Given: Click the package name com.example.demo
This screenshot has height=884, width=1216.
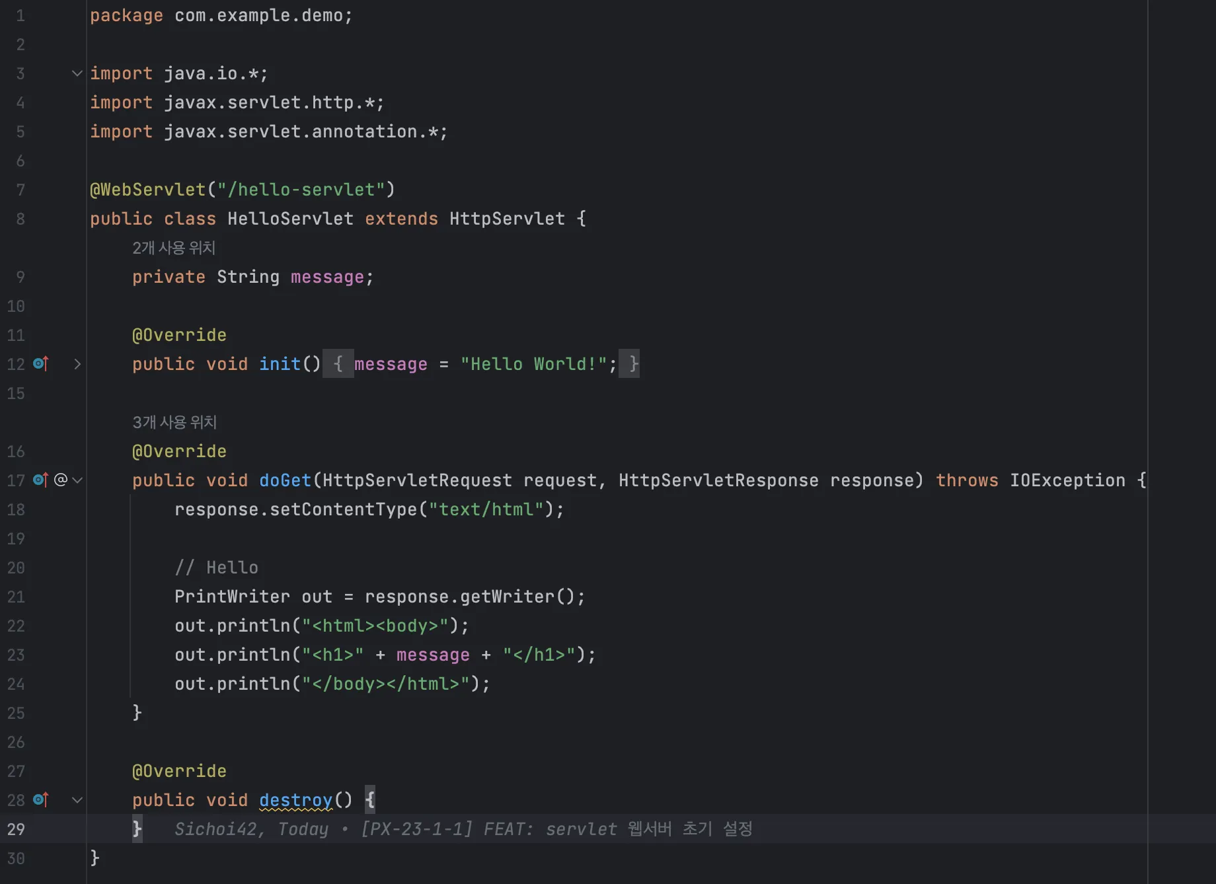Looking at the screenshot, I should pyautogui.click(x=259, y=15).
